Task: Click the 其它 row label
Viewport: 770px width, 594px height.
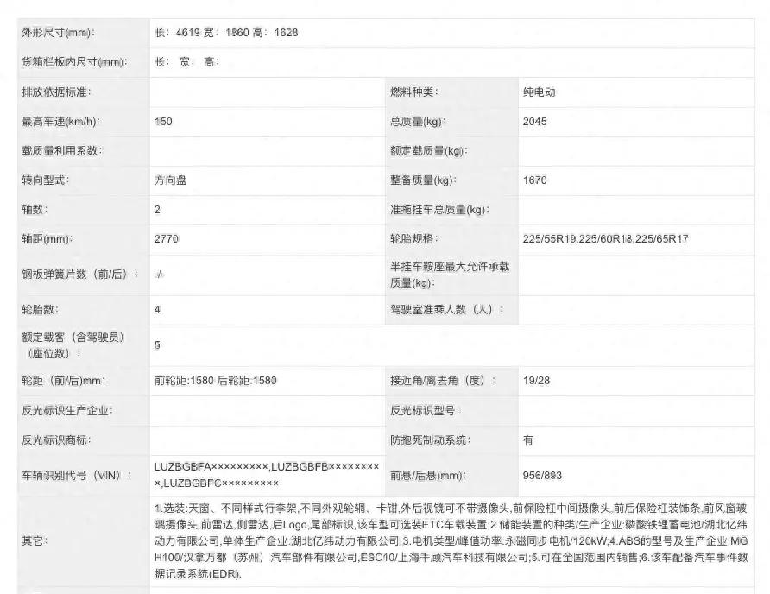Action: 35,540
